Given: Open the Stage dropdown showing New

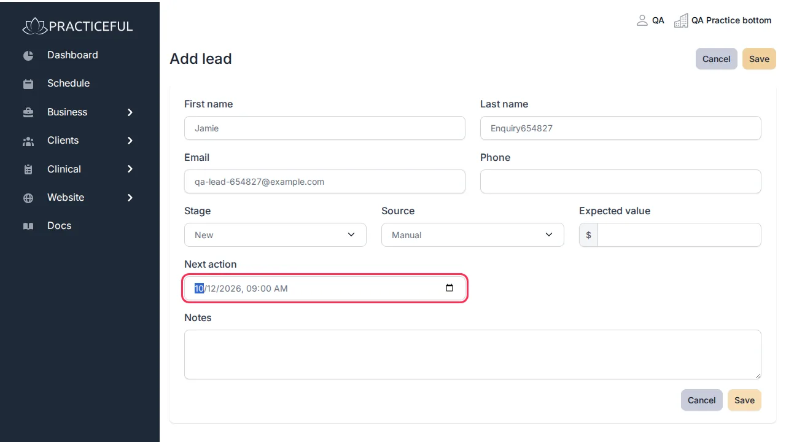Looking at the screenshot, I should click(275, 235).
